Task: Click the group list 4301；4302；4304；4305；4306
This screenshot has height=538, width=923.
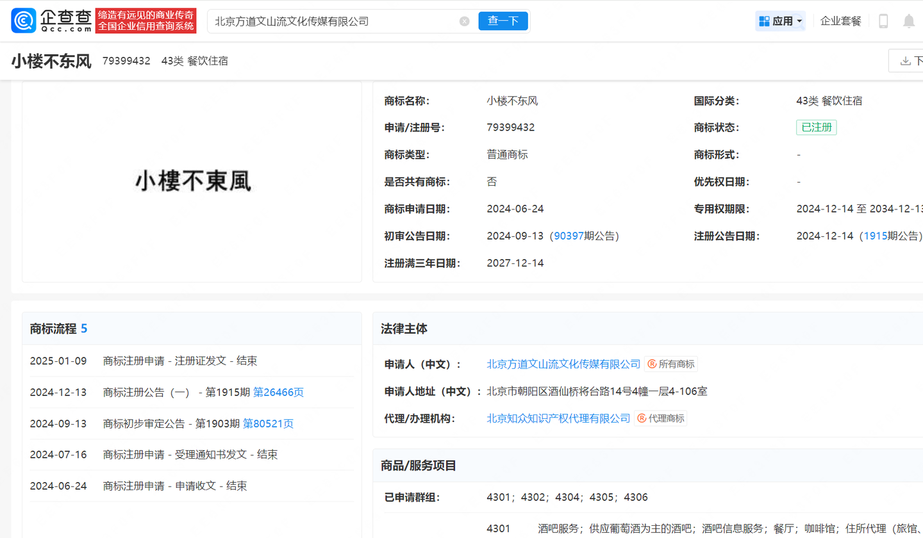Action: pos(567,498)
